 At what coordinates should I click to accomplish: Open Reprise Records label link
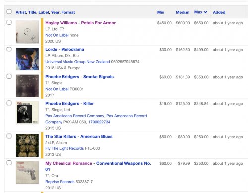[x=60, y=182]
